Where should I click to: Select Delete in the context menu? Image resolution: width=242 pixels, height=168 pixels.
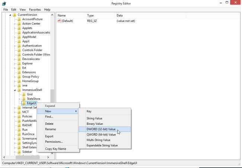(58, 124)
